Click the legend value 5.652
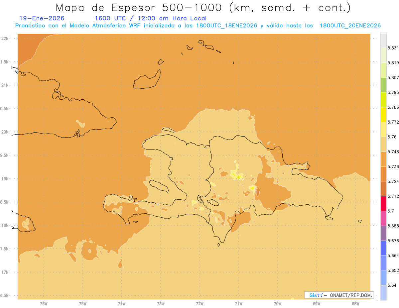 pos(393,270)
